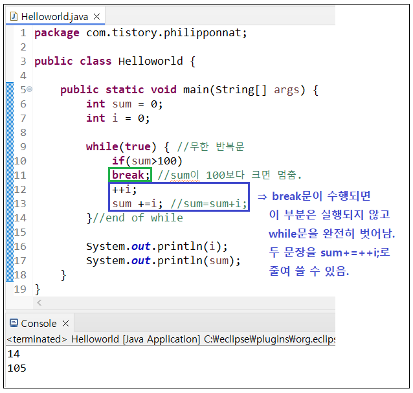Switch to the Console tab
413x393 pixels.
[39, 323]
